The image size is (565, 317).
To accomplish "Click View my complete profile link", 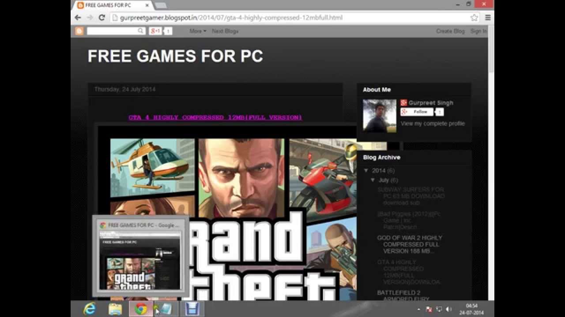I will (x=433, y=124).
